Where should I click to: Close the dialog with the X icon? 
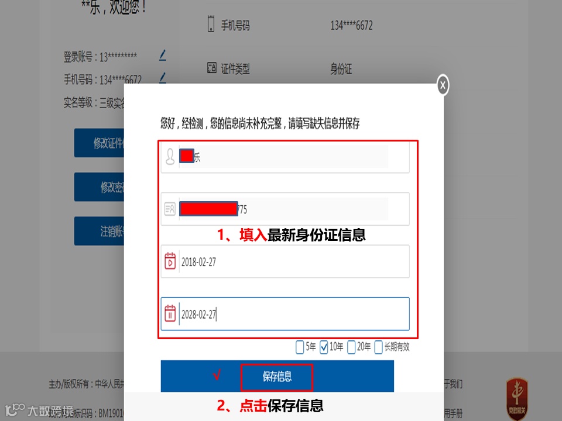coord(443,85)
